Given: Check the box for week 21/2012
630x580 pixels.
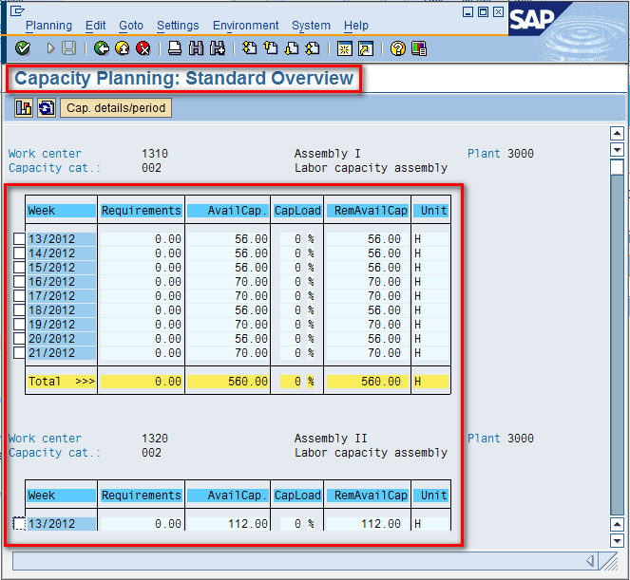Looking at the screenshot, I should 20,353.
